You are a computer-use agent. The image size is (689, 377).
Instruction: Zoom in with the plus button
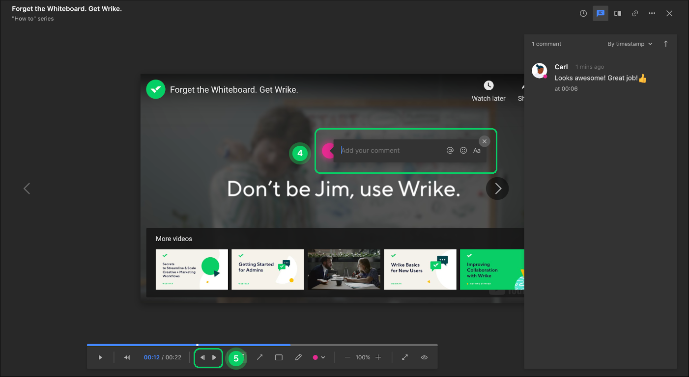pos(378,357)
